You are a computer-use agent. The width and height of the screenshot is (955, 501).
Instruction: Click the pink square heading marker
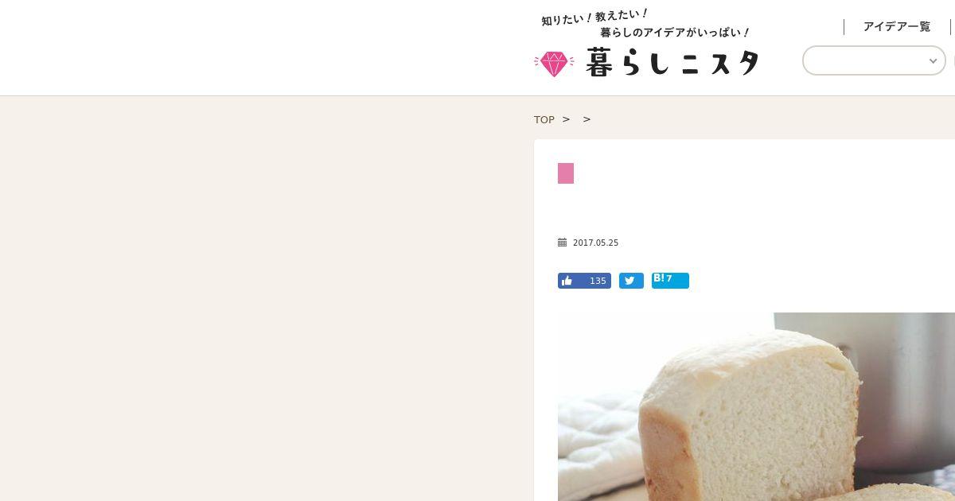tap(566, 173)
